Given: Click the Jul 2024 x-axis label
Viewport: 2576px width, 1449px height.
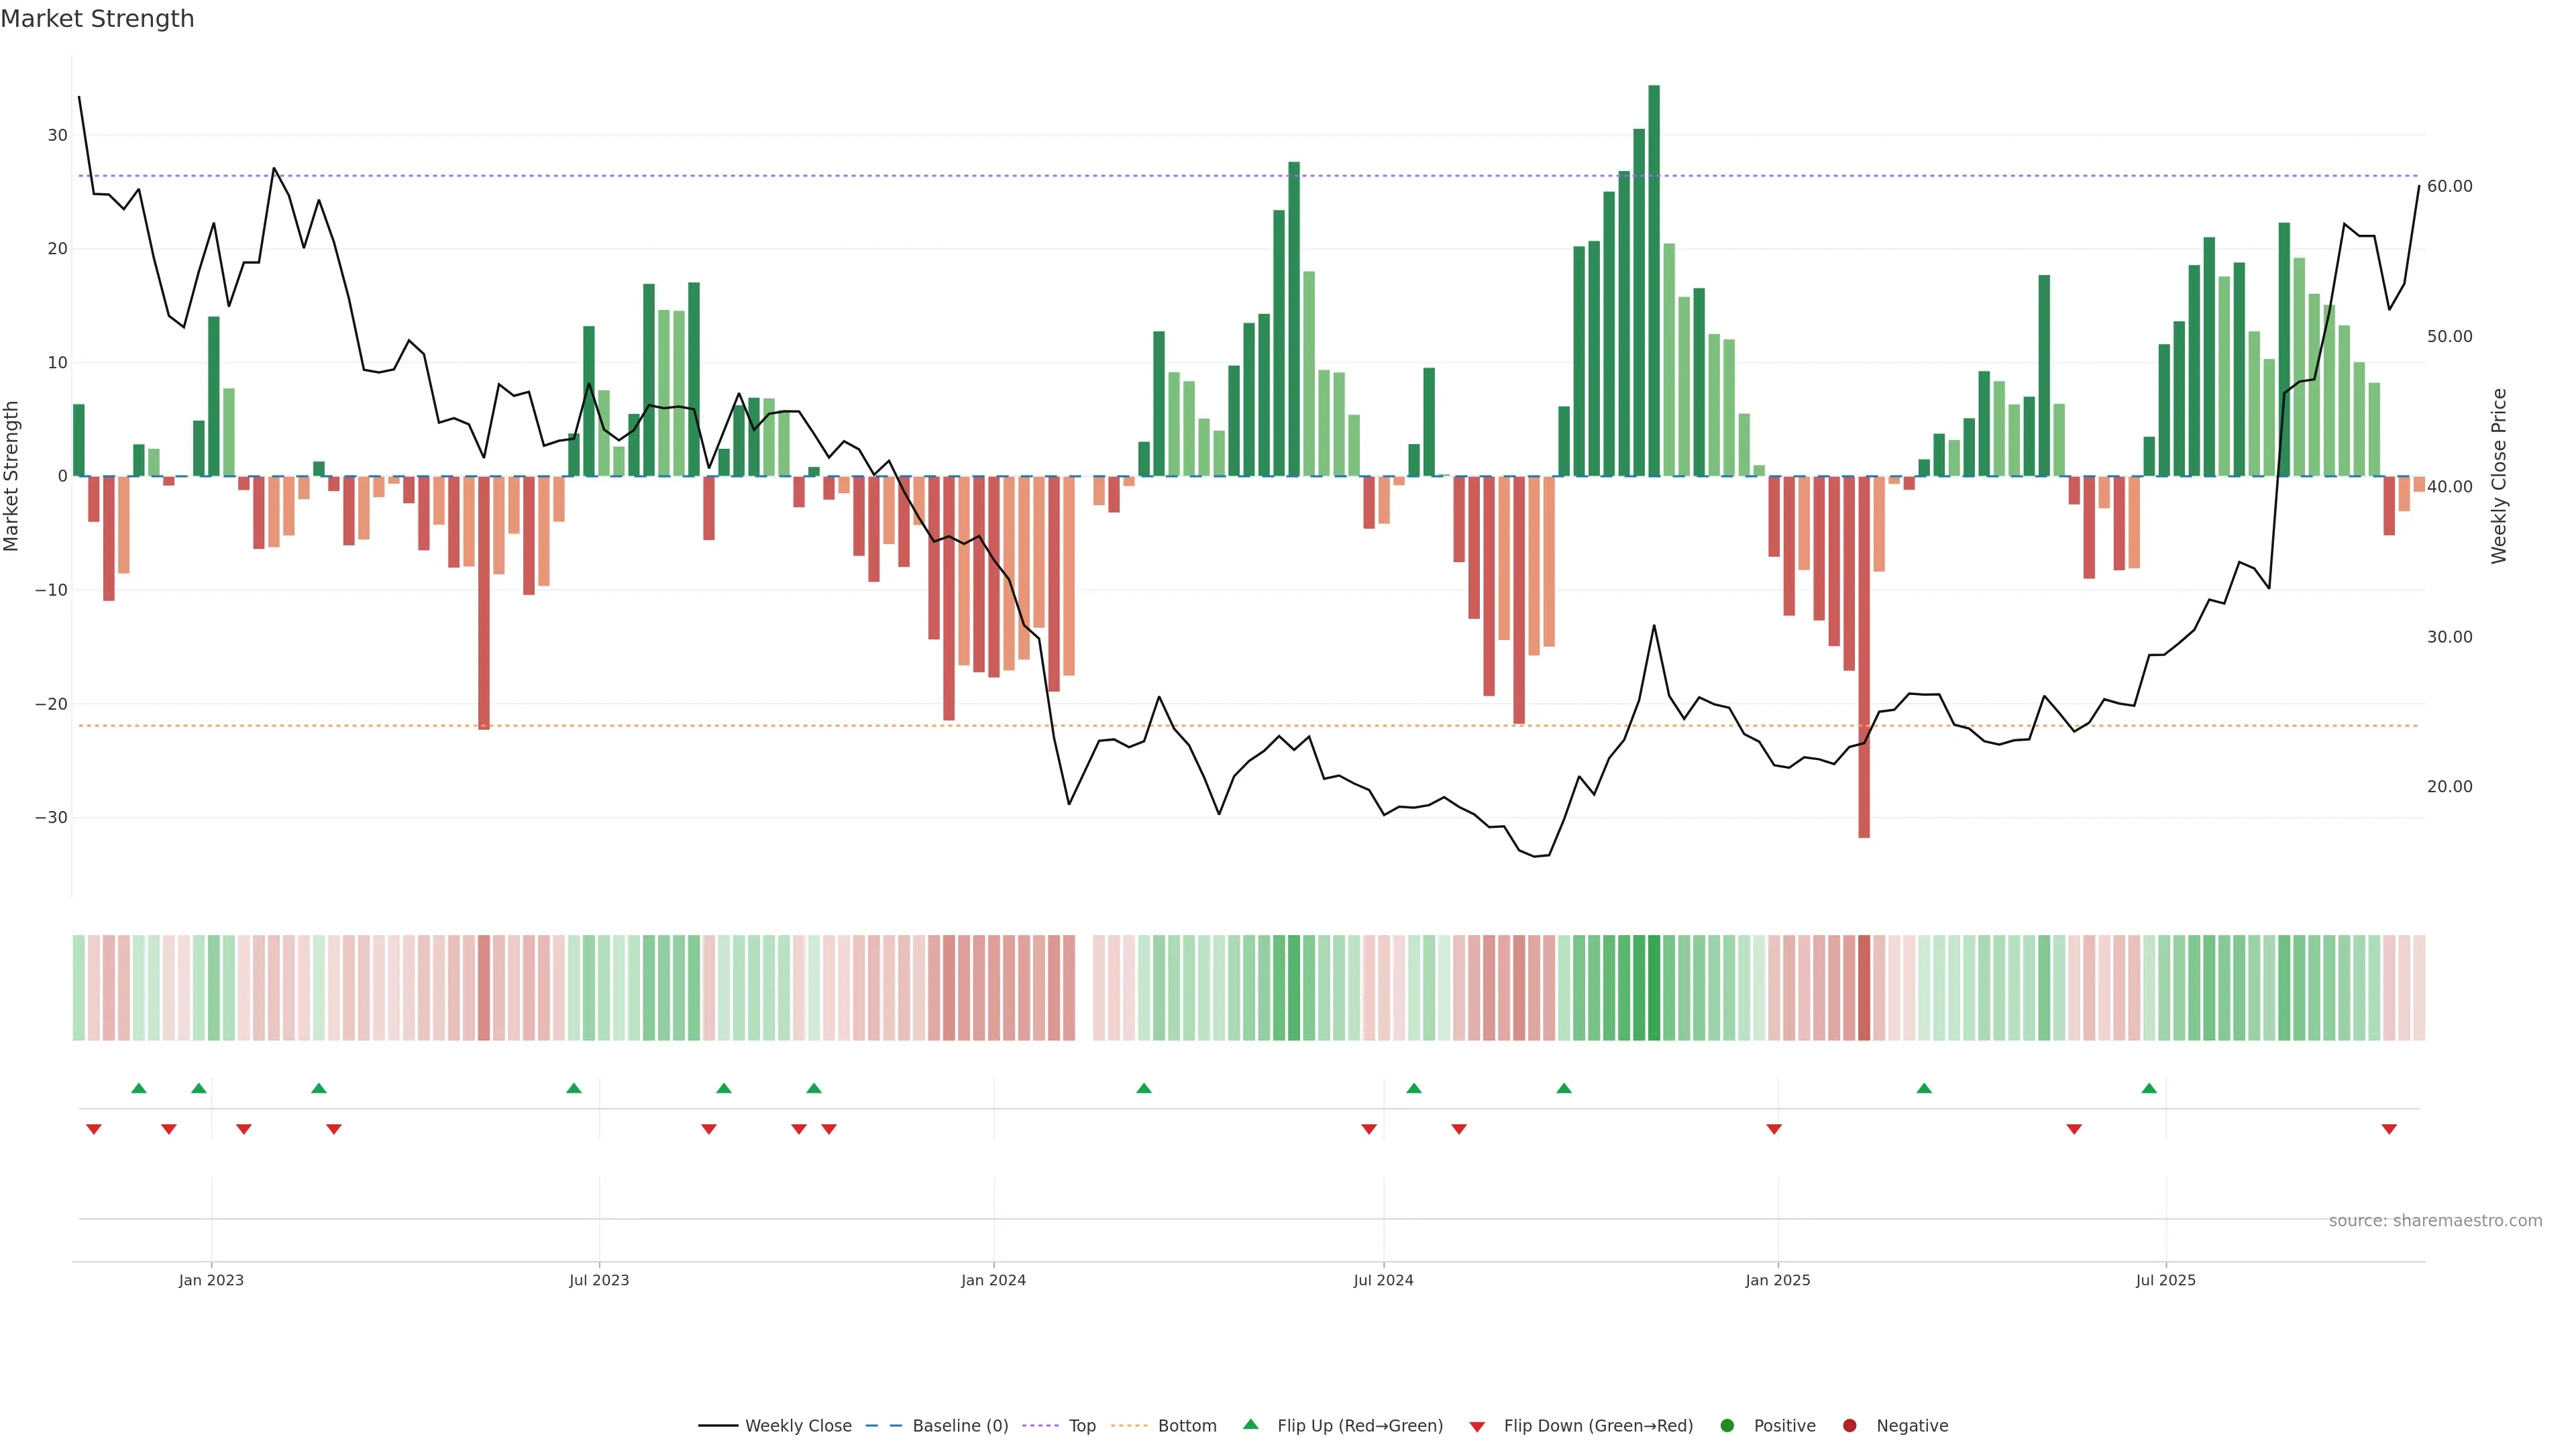Looking at the screenshot, I should click(1383, 1280).
